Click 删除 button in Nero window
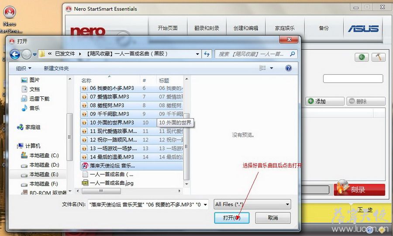Viewport: 393px width, 236px height. tap(366, 101)
